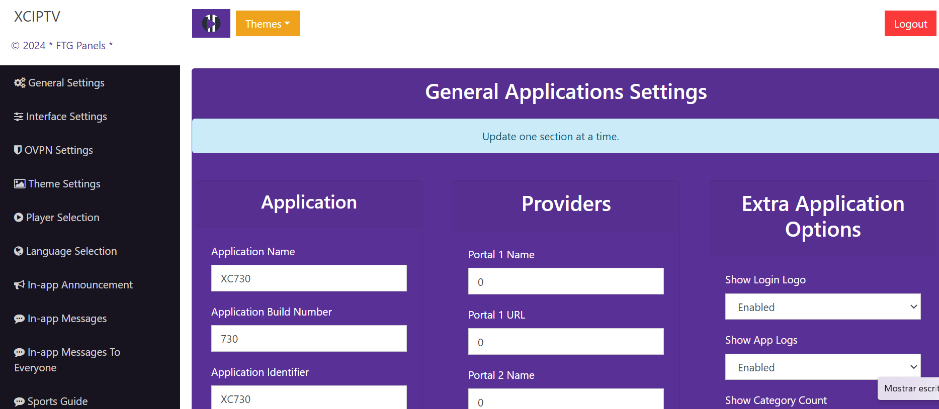Click the OVPN Settings shield icon
The width and height of the screenshot is (939, 409).
(18, 150)
